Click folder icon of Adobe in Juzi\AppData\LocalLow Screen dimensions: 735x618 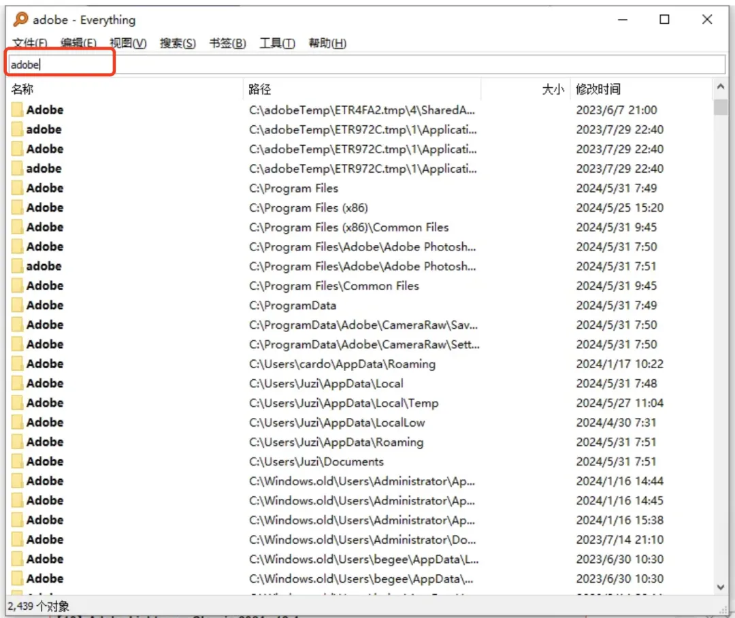pos(17,423)
